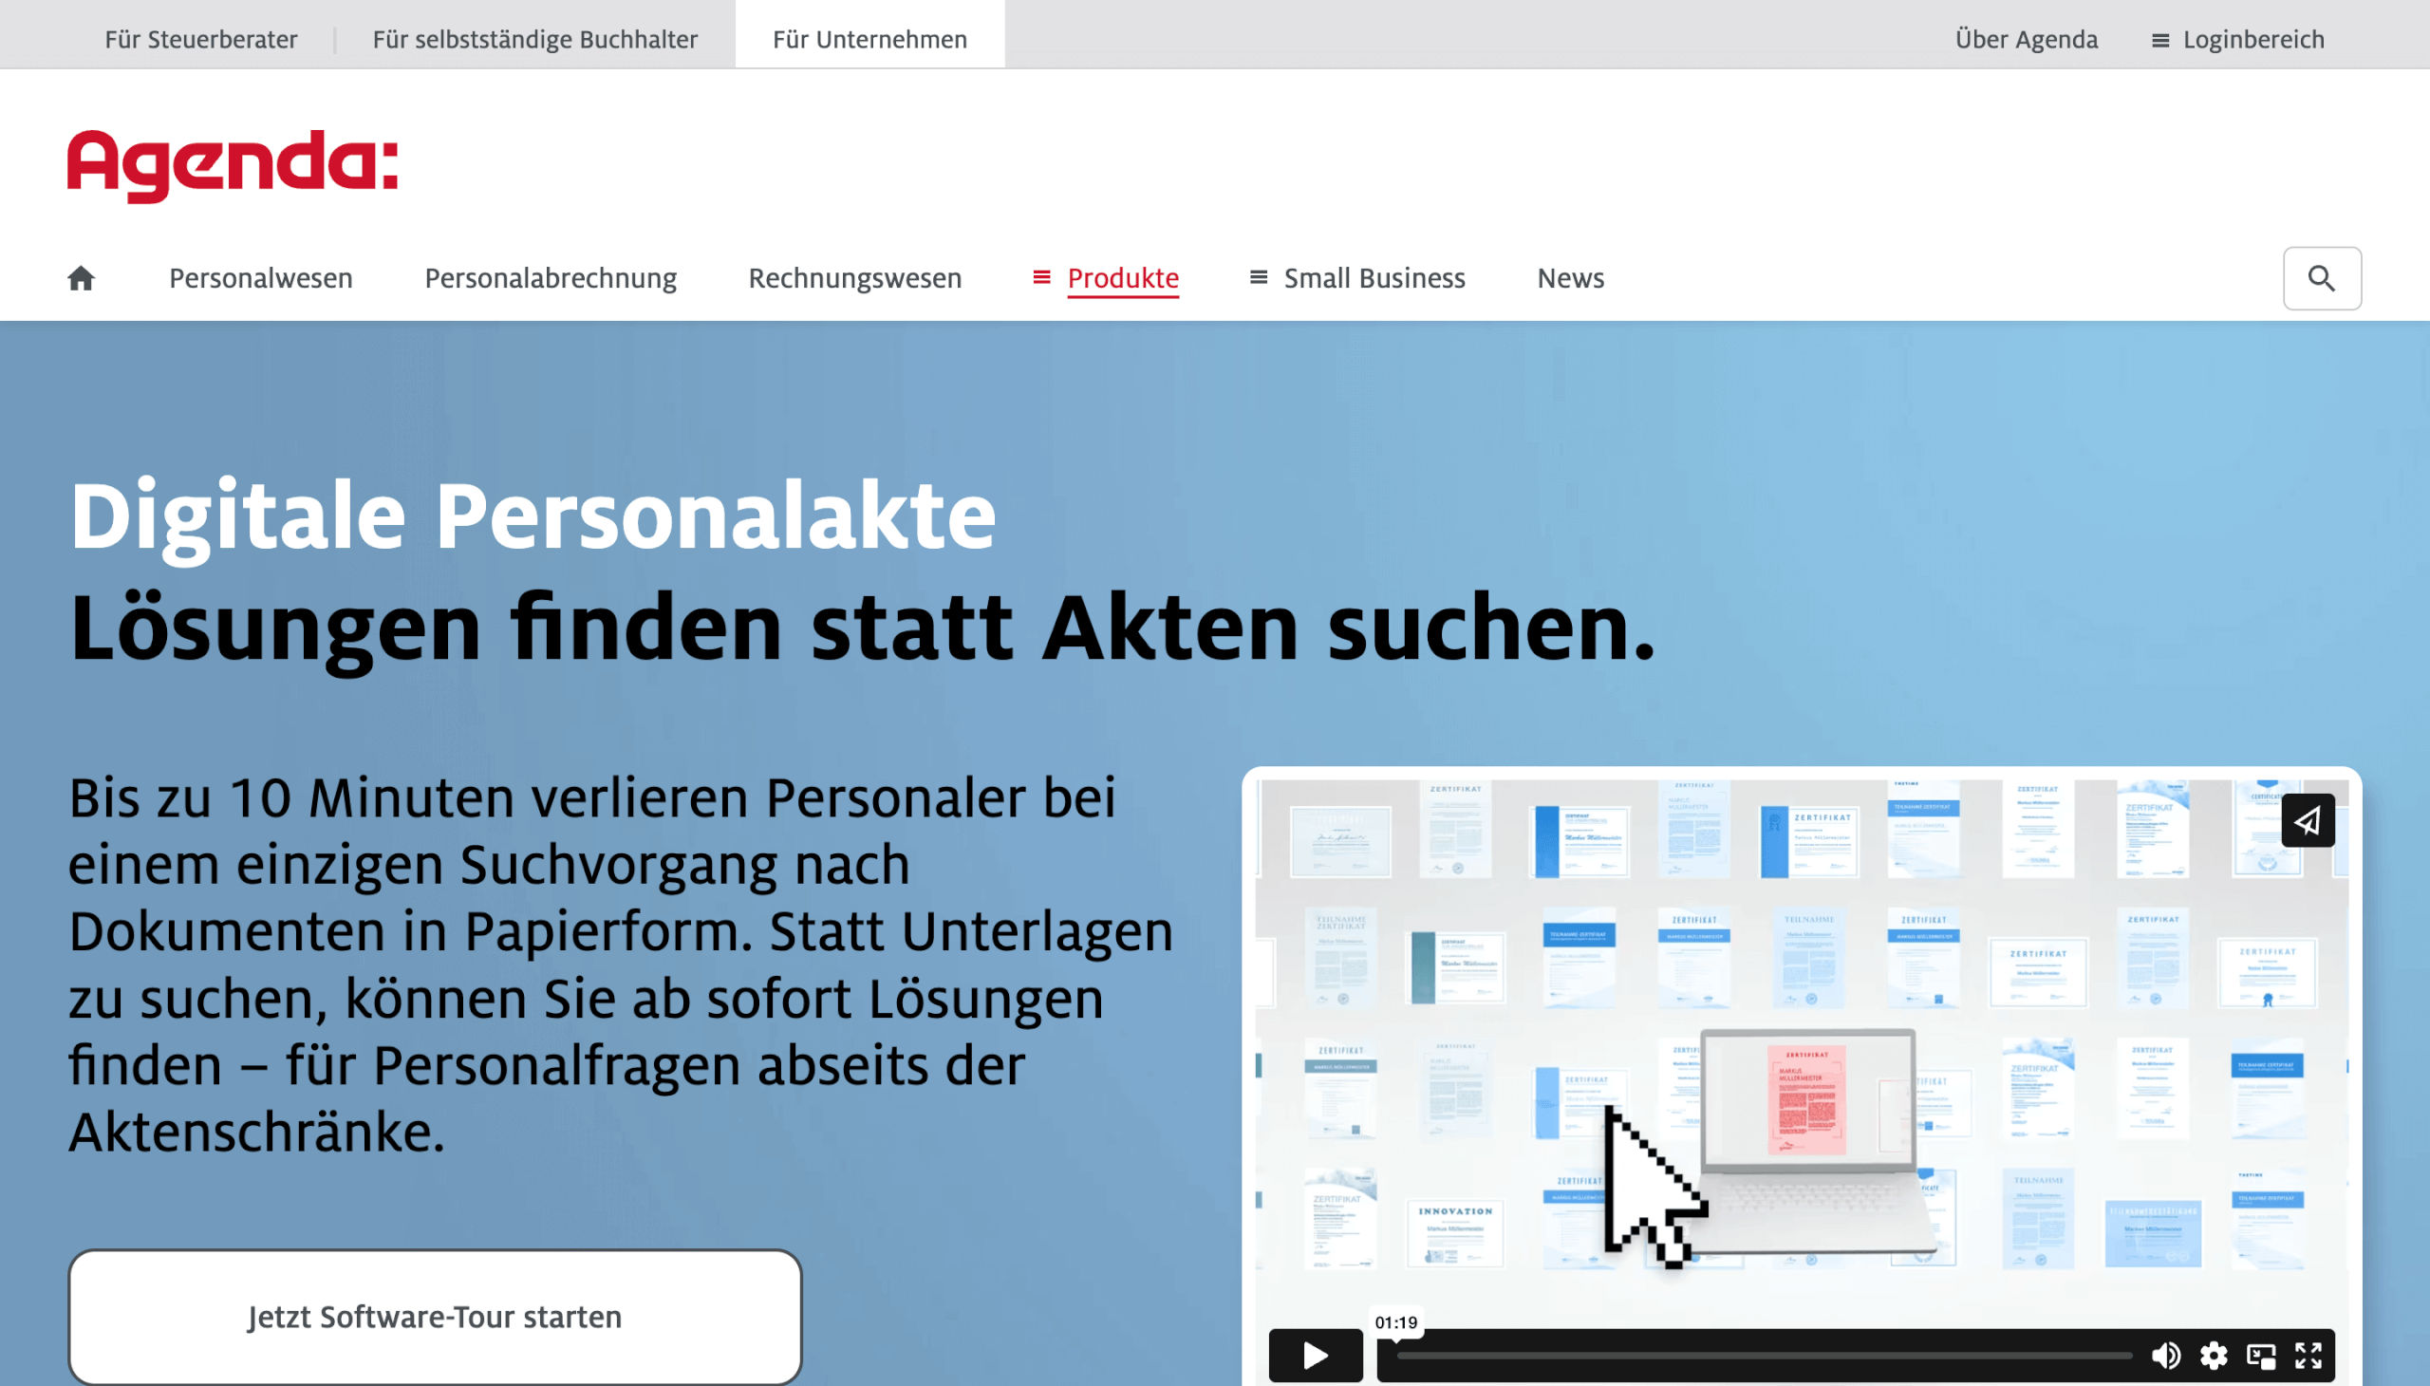Screen dimensions: 2430x1386
Task: Share video via paper plane icon
Action: click(2308, 820)
